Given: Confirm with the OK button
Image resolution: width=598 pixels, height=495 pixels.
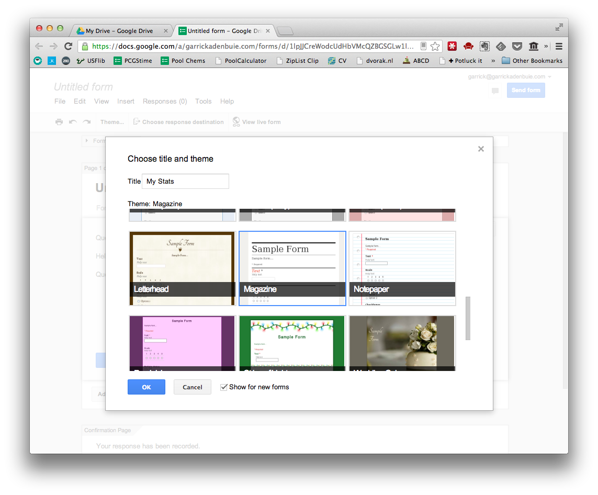Looking at the screenshot, I should coord(146,387).
